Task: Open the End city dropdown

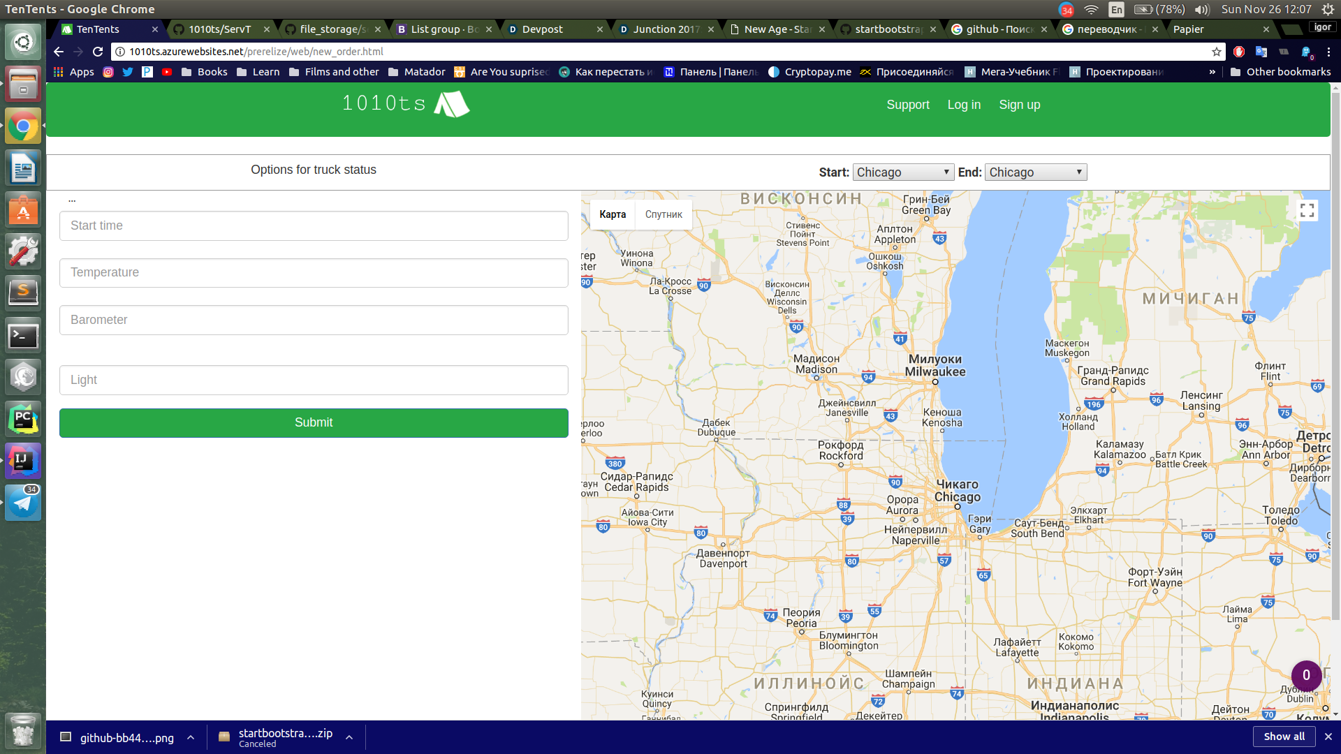Action: click(1036, 172)
